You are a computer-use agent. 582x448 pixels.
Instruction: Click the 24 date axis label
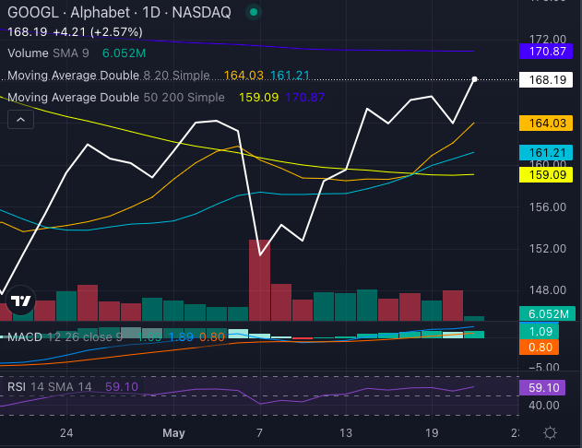[x=66, y=433]
